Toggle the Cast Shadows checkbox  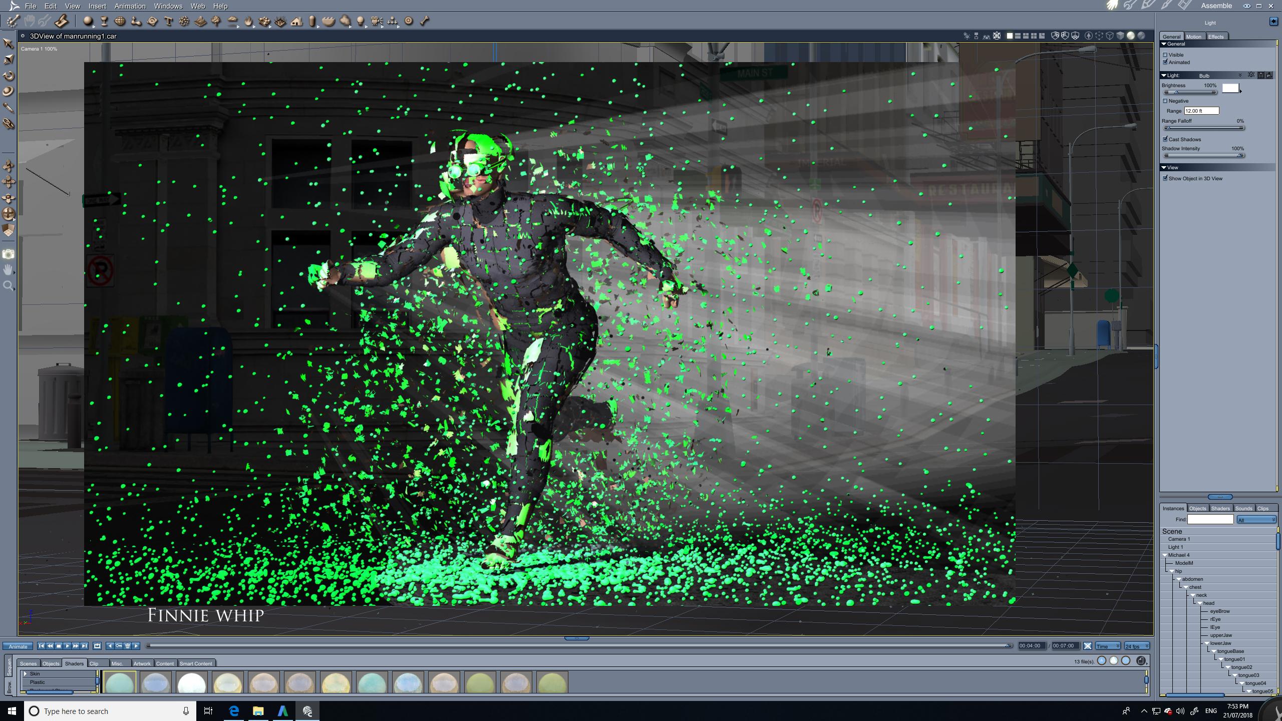coord(1165,139)
